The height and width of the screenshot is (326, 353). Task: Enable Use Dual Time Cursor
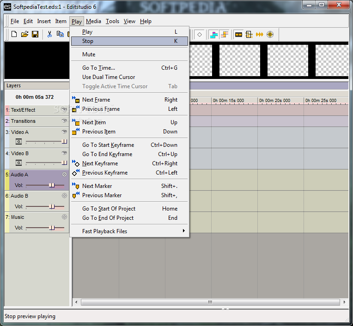[129, 77]
